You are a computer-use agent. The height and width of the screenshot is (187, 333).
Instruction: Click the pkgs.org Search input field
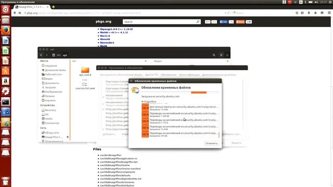[x=159, y=22]
